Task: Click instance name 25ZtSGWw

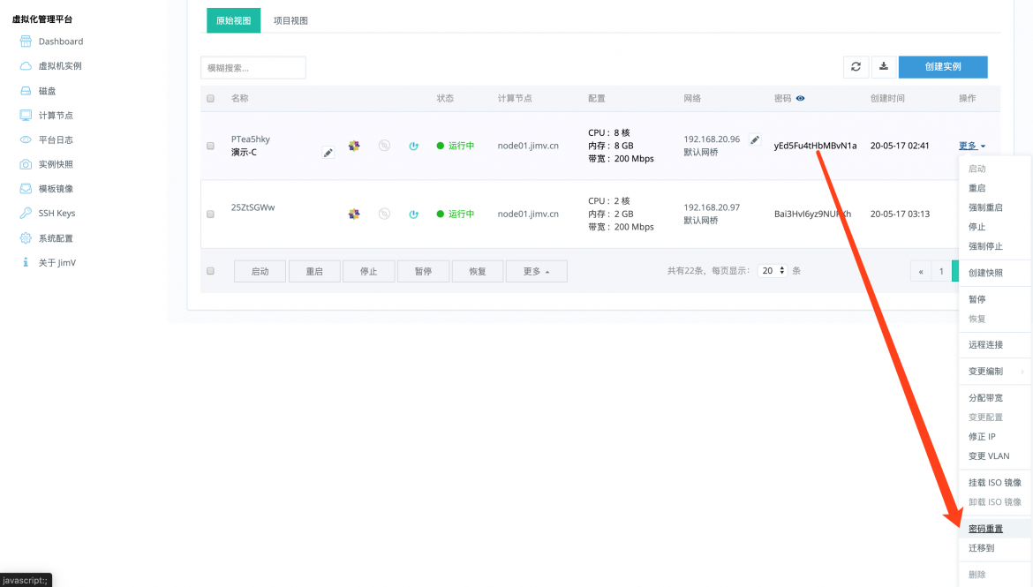Action: point(253,207)
